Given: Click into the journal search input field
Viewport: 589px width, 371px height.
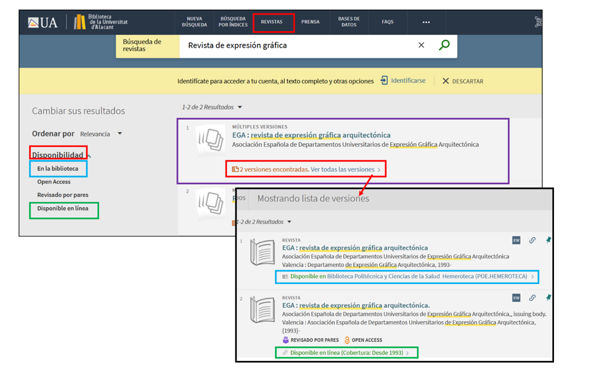Looking at the screenshot, I should click(294, 45).
